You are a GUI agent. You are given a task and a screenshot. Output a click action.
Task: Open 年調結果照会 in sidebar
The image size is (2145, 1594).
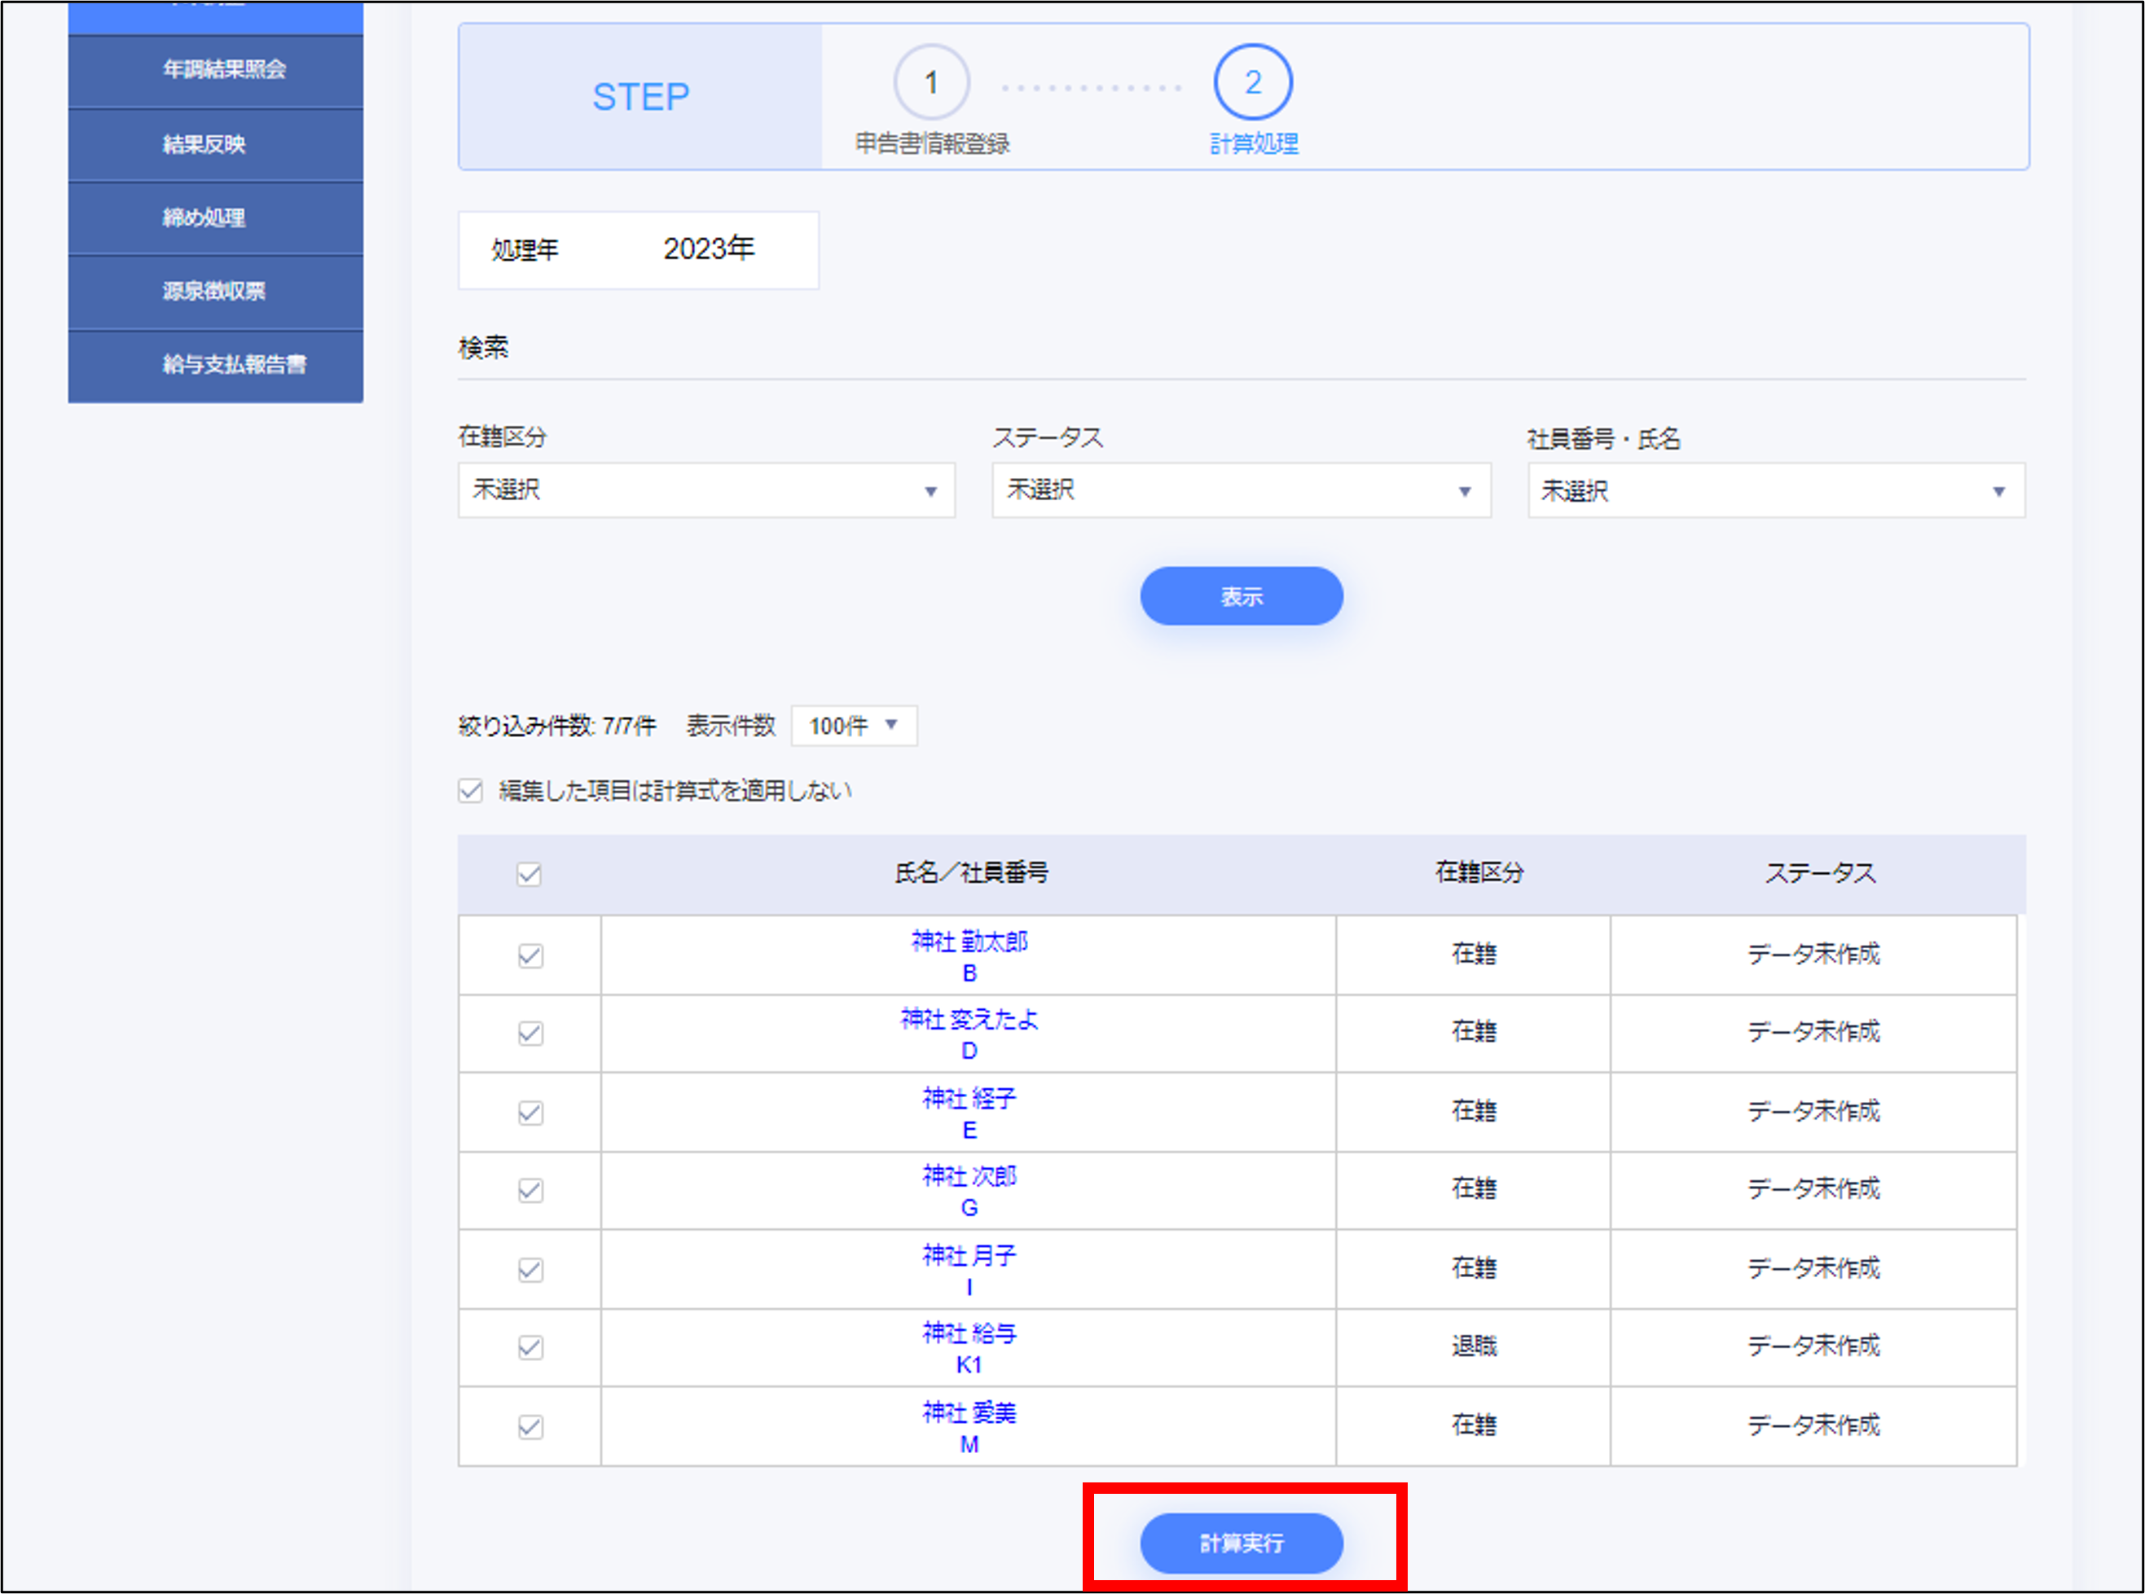224,69
